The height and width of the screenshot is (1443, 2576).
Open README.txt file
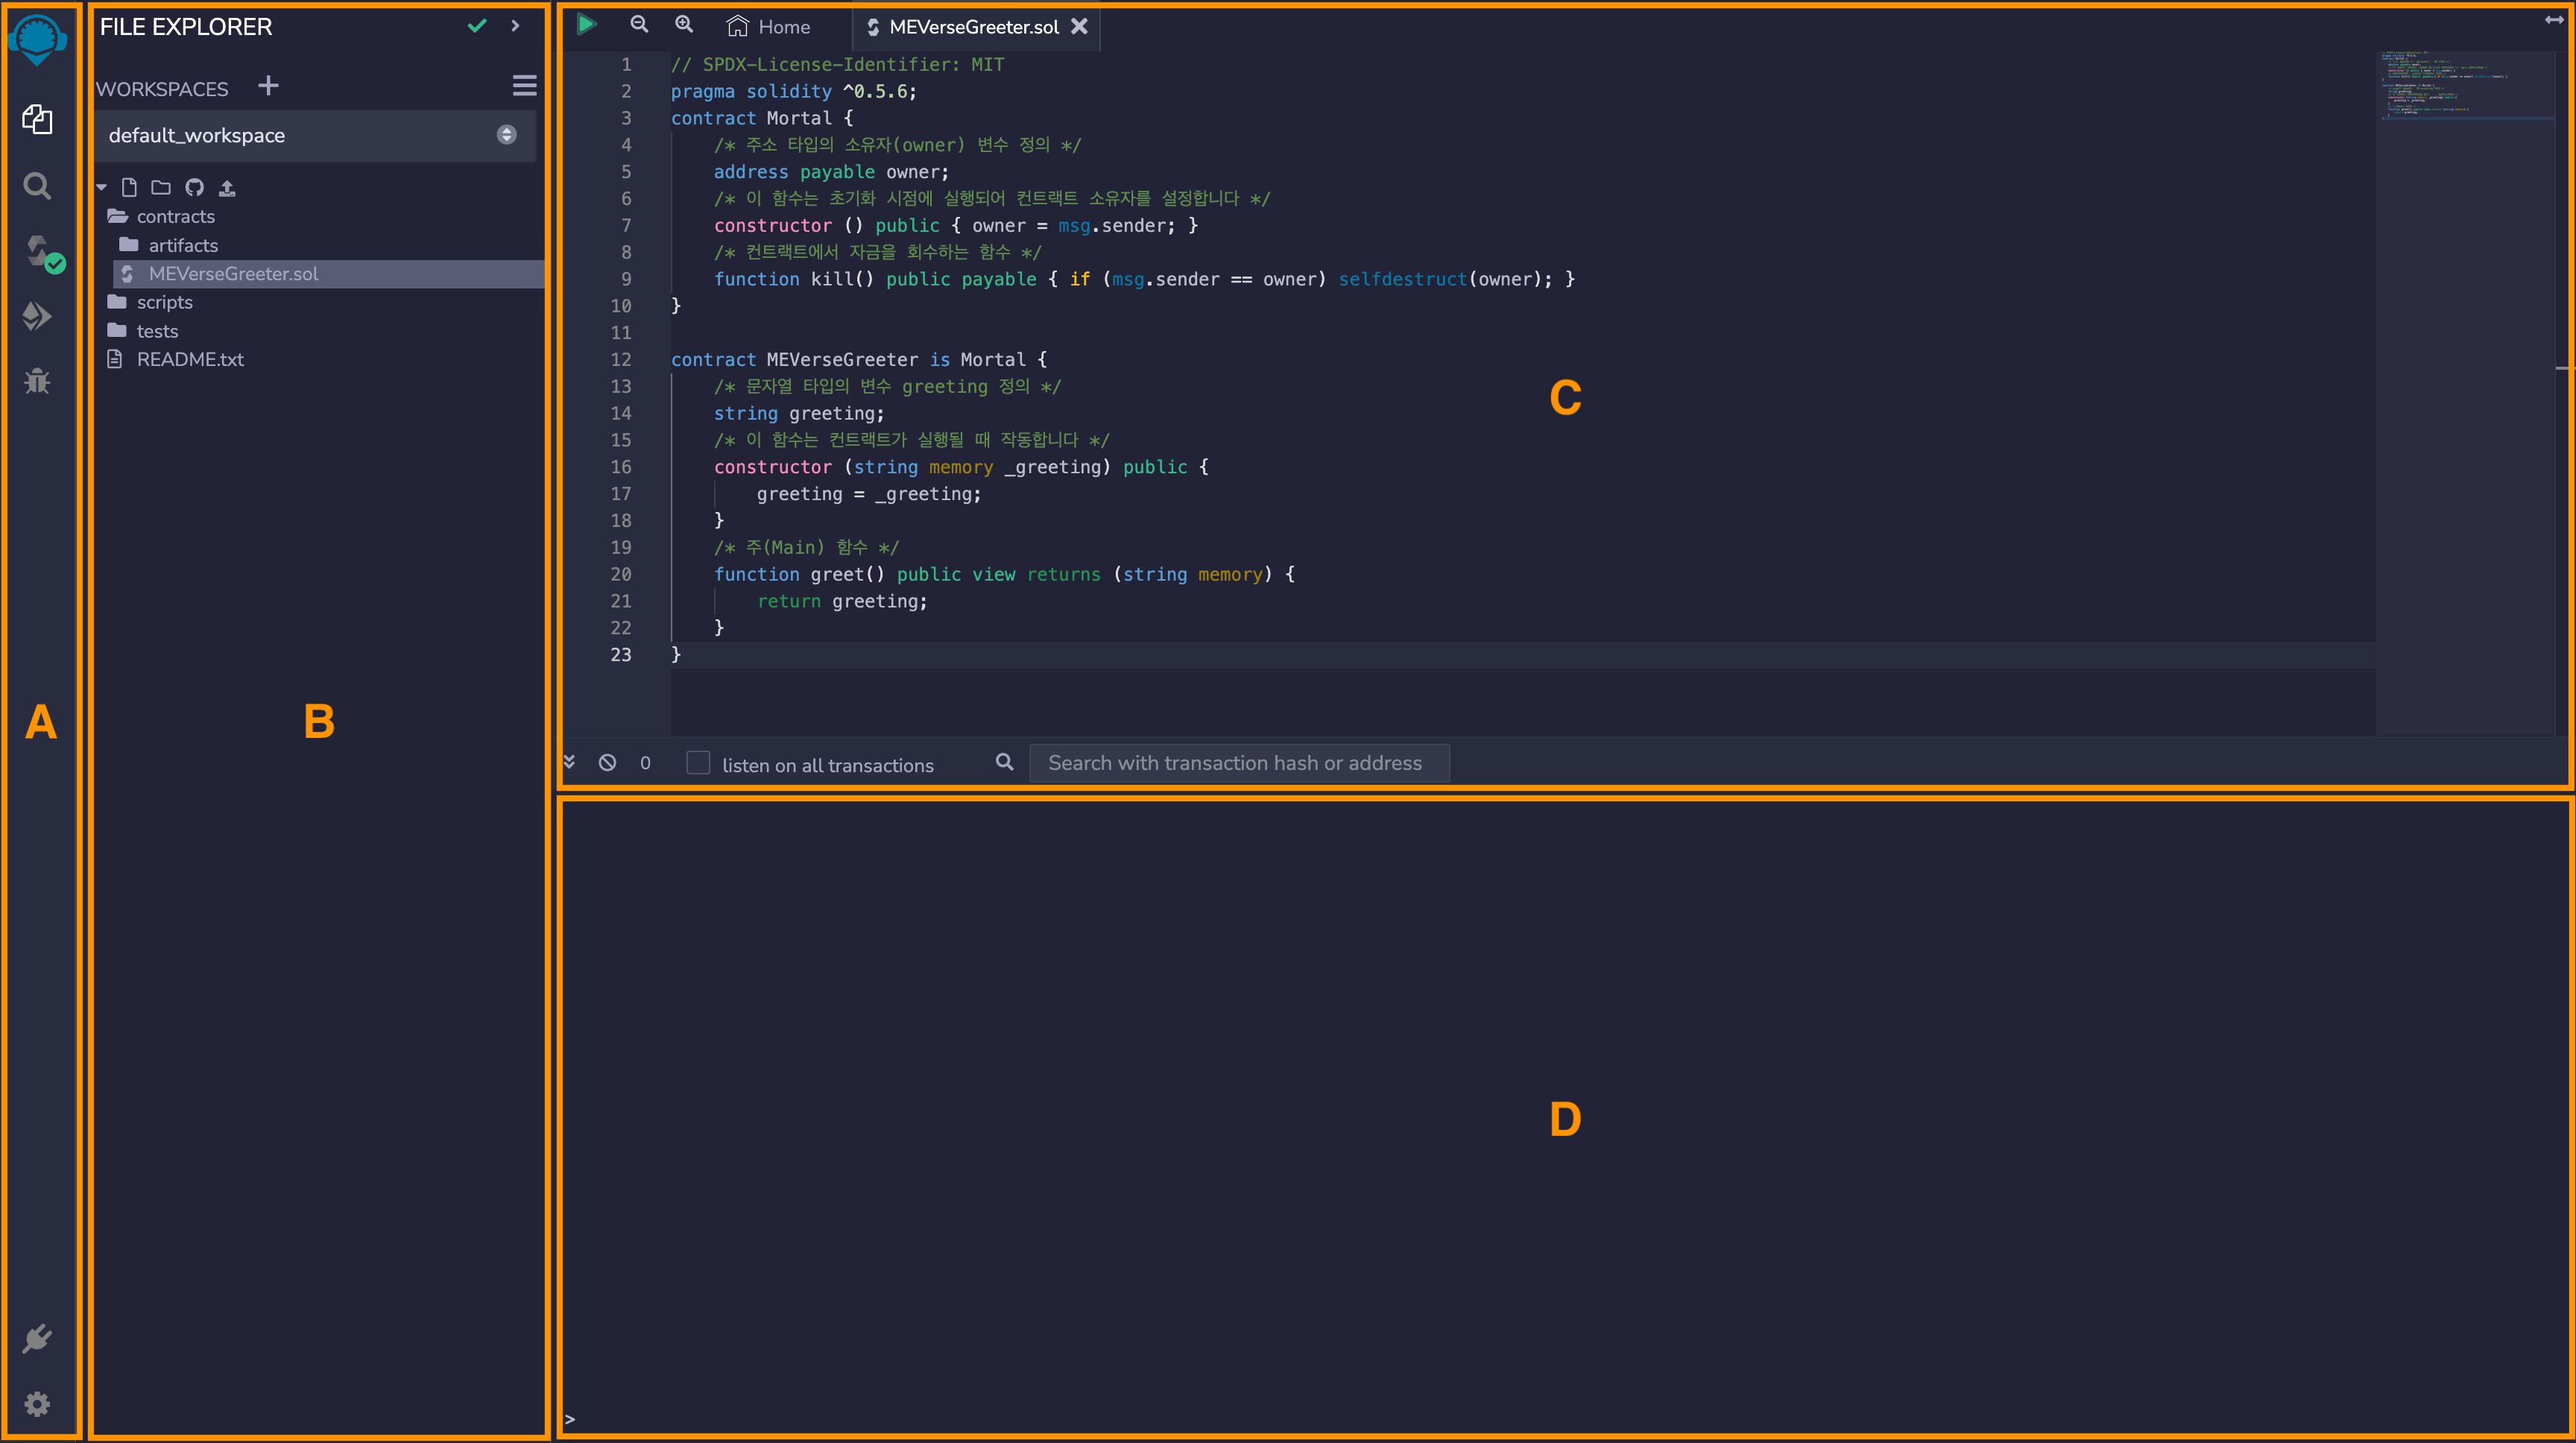click(x=189, y=359)
